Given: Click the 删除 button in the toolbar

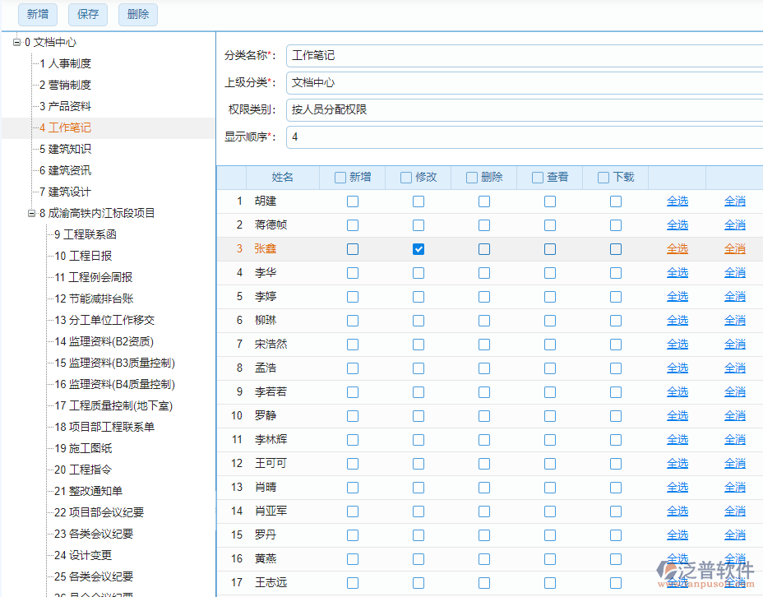Looking at the screenshot, I should (x=137, y=14).
